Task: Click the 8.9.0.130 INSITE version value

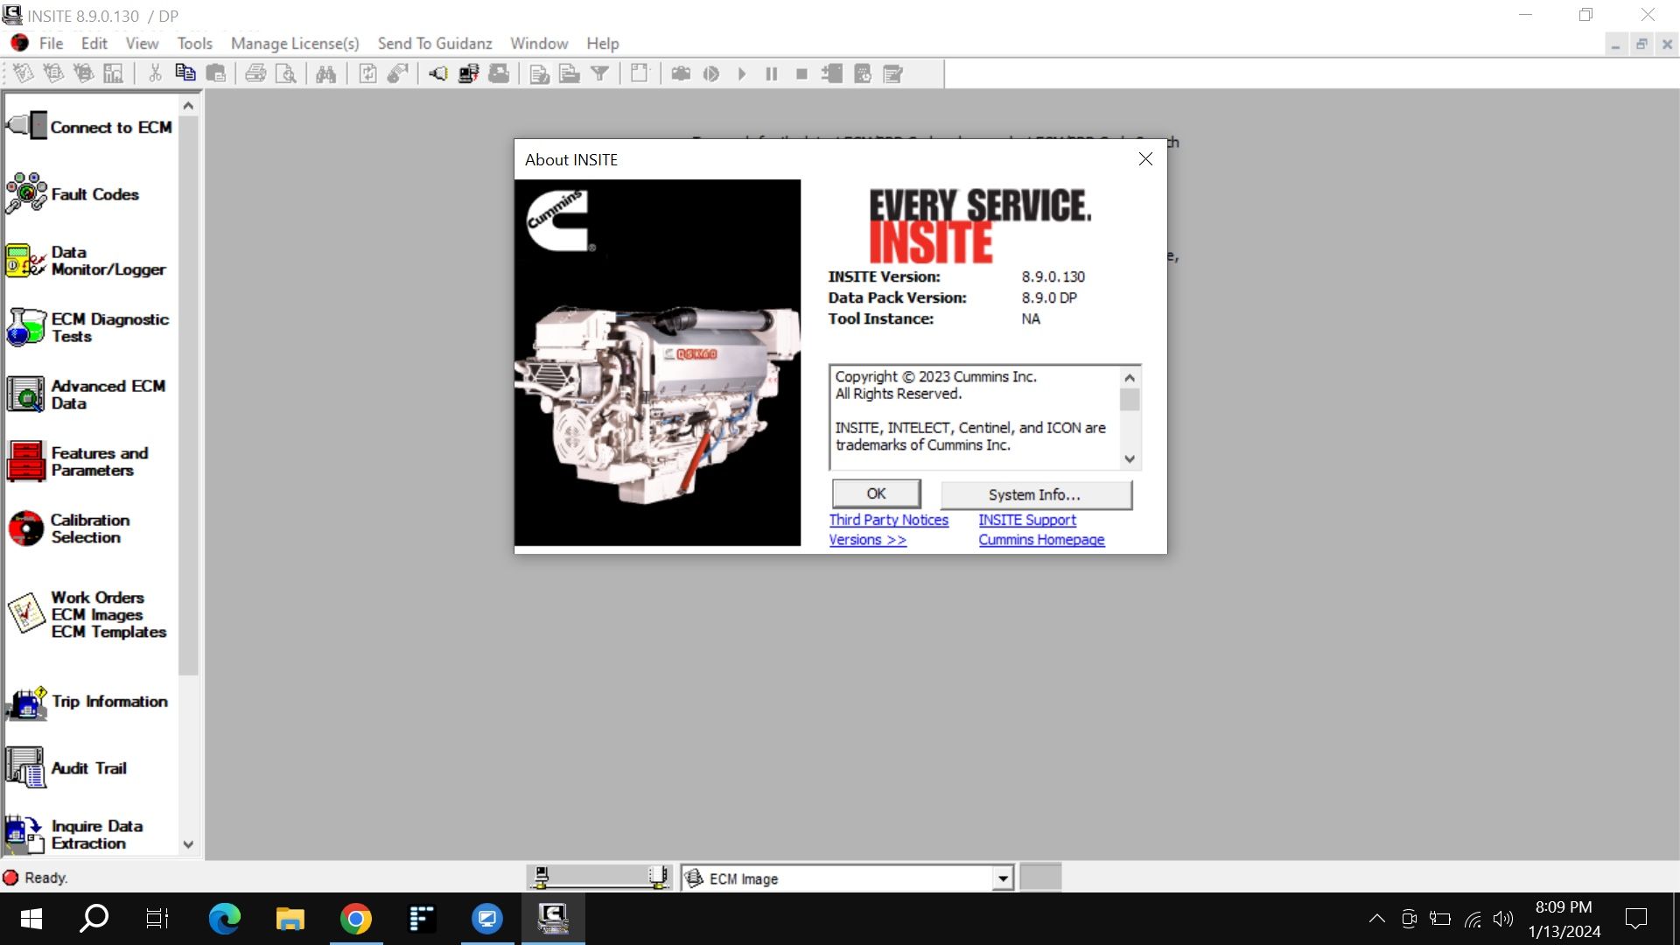Action: (x=1053, y=276)
